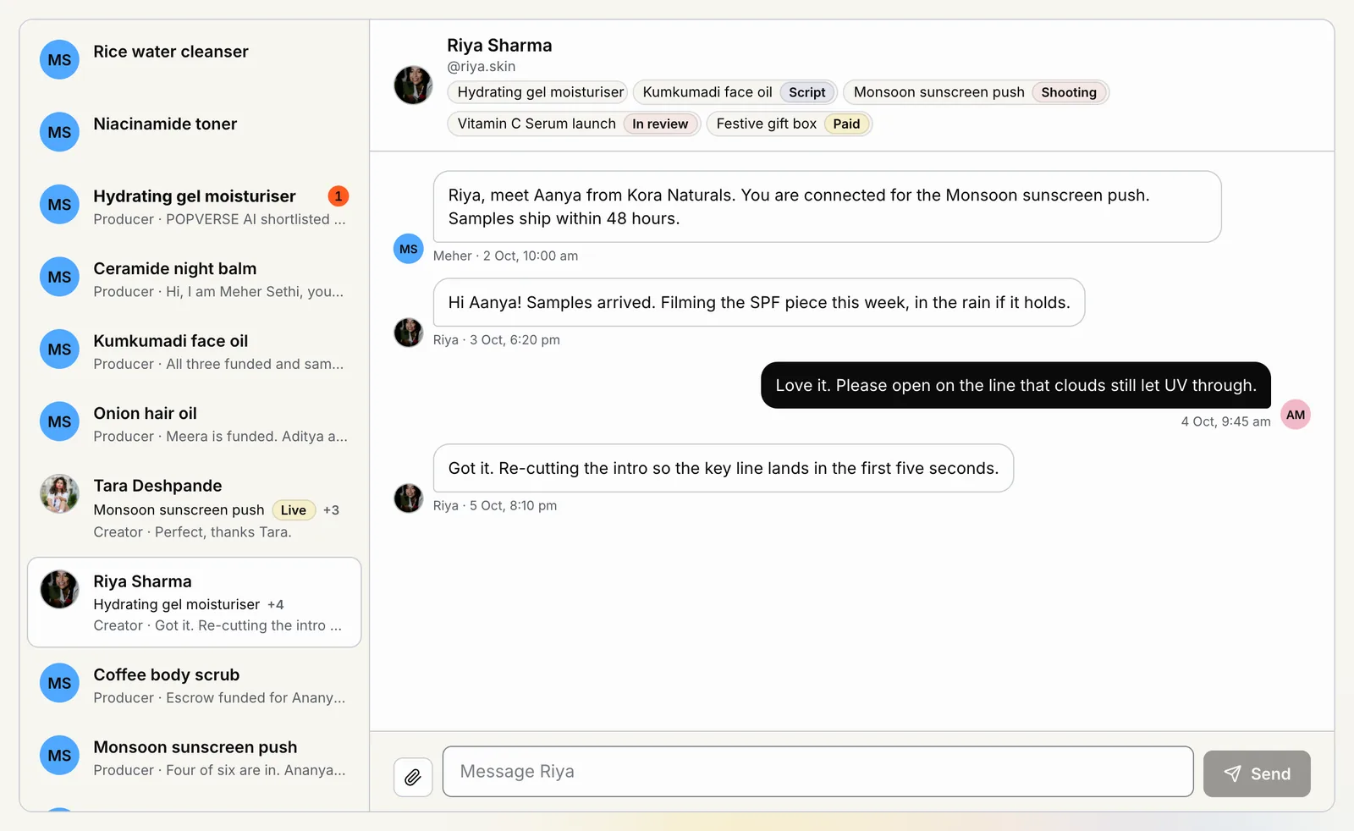Viewport: 1354px width, 831px height.
Task: Click the unread badge on Hydrating gel moisturiser
Action: point(338,196)
